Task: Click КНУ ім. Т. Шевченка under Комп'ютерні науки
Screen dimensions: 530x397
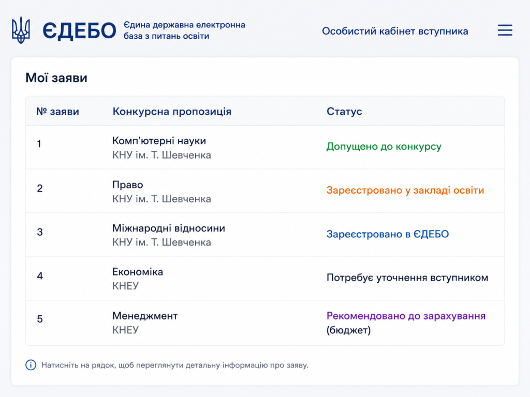Action: click(161, 155)
